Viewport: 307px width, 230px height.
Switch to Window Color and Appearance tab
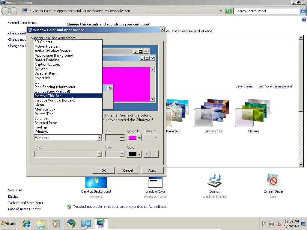(x=53, y=38)
